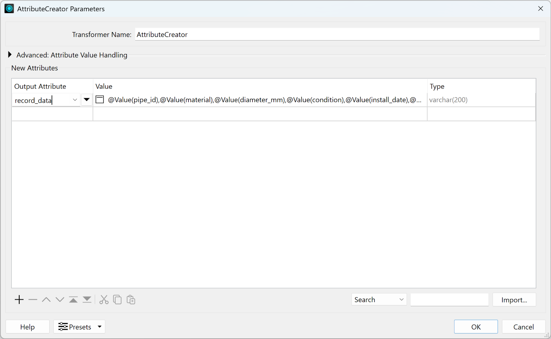Move the selected row to the bottom
This screenshot has height=339, width=551.
click(86, 299)
